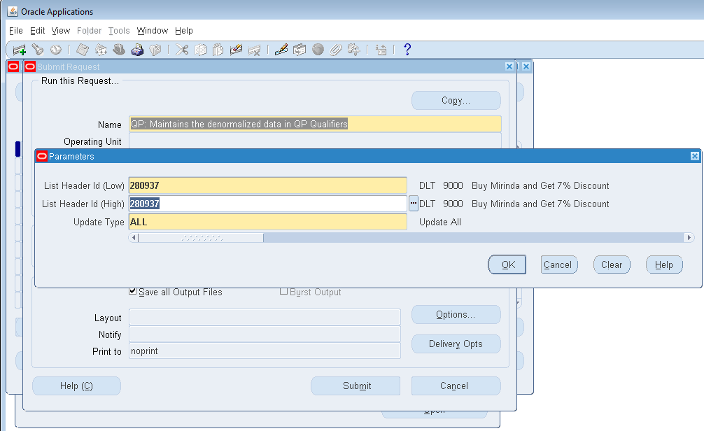Click the red Oracle icon on Parameters title bar
Image resolution: width=704 pixels, height=431 pixels.
tap(42, 156)
